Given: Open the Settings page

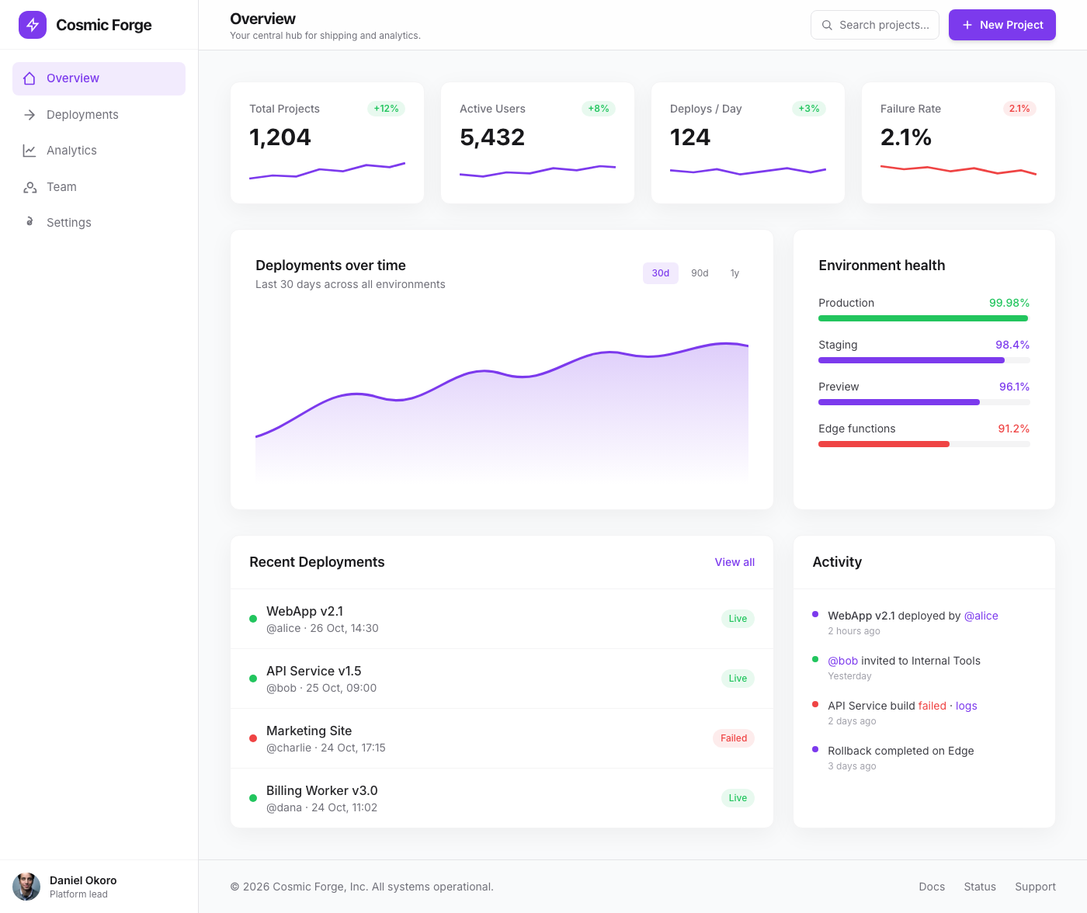Looking at the screenshot, I should point(99,223).
